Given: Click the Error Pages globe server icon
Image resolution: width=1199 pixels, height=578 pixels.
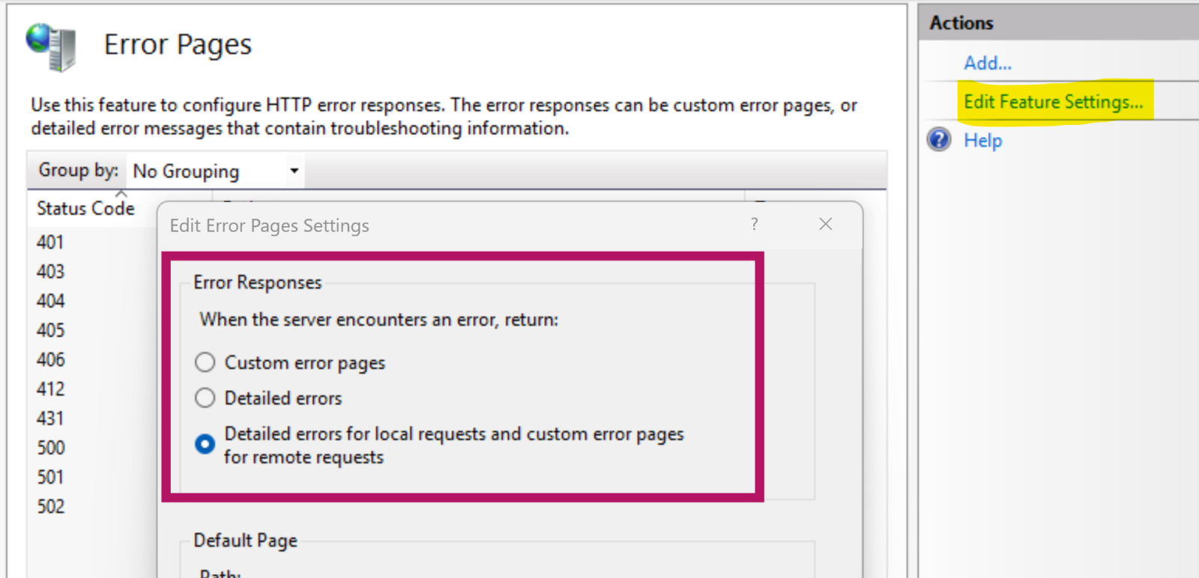Looking at the screenshot, I should (51, 46).
